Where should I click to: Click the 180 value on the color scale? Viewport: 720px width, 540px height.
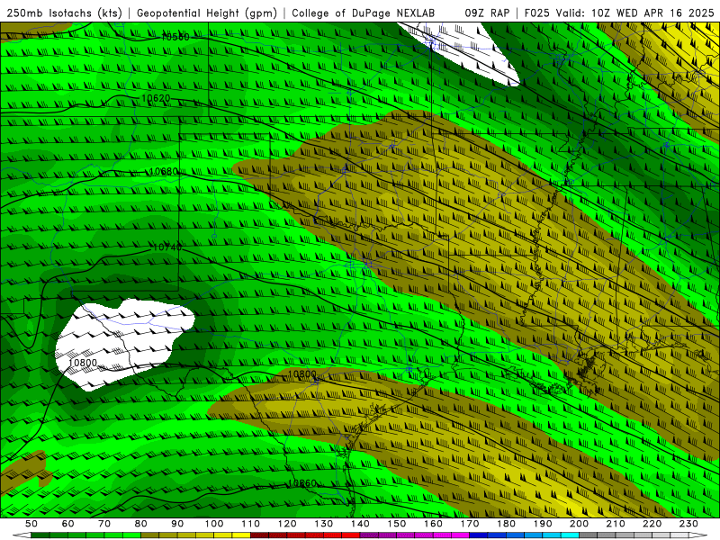click(506, 524)
